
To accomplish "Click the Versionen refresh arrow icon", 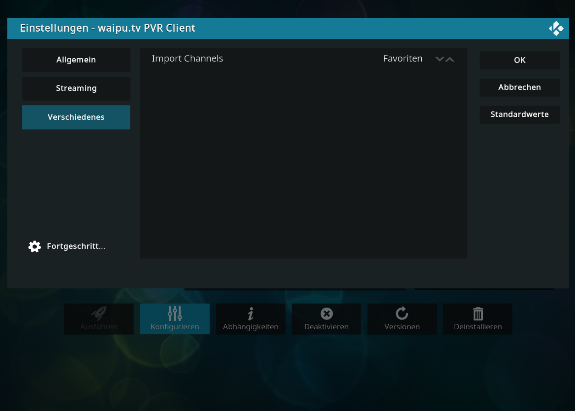I will pyautogui.click(x=402, y=314).
